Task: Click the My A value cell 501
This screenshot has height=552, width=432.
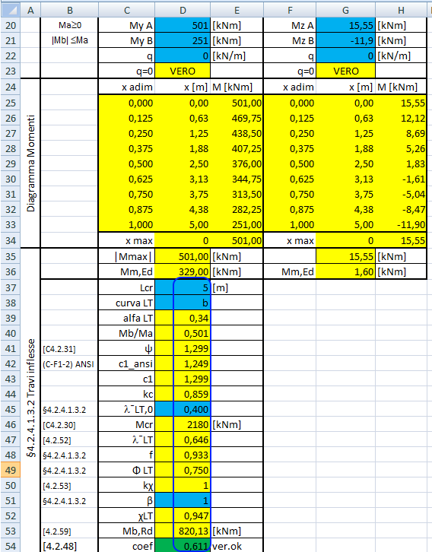Action: coord(183,25)
